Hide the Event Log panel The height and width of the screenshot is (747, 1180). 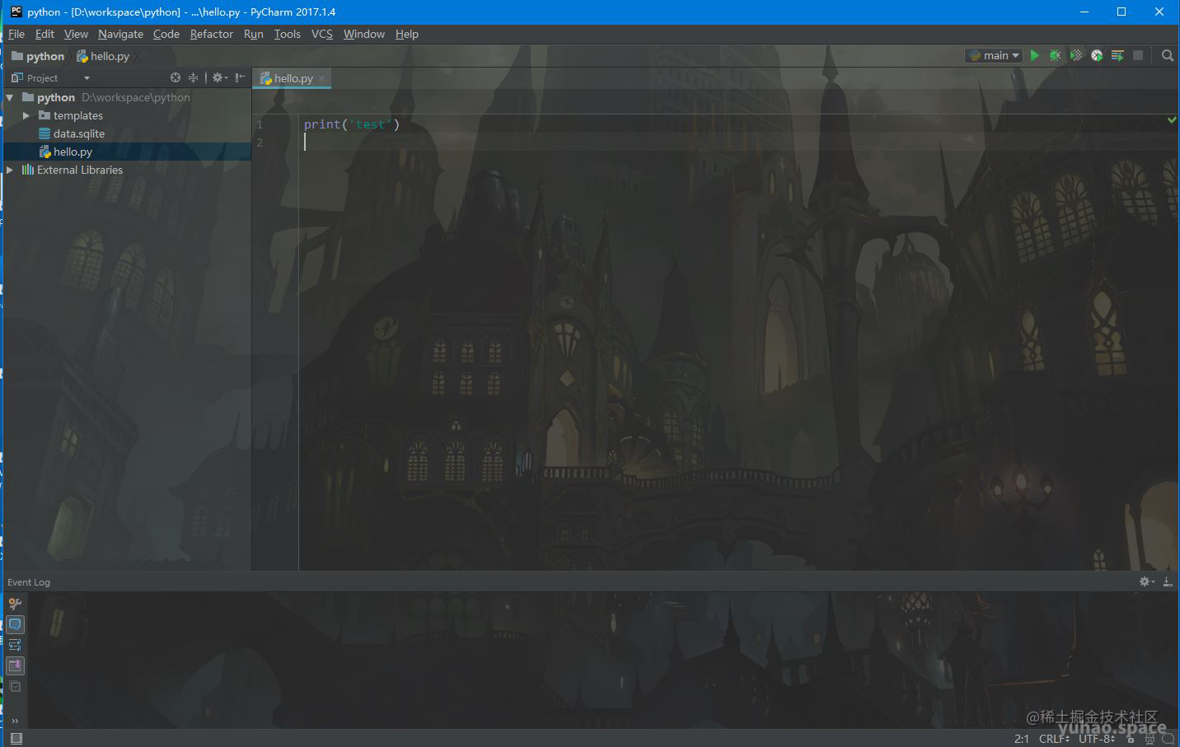coord(1167,581)
